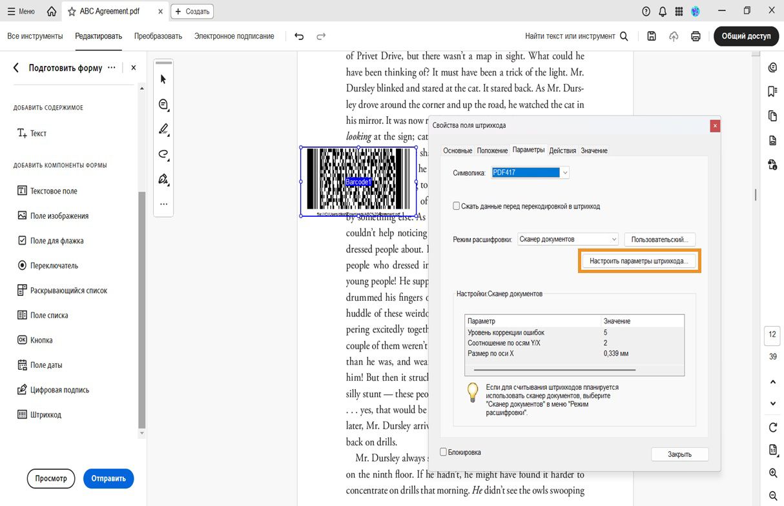Add a Штрихкод field
The width and height of the screenshot is (784, 506).
(39, 414)
